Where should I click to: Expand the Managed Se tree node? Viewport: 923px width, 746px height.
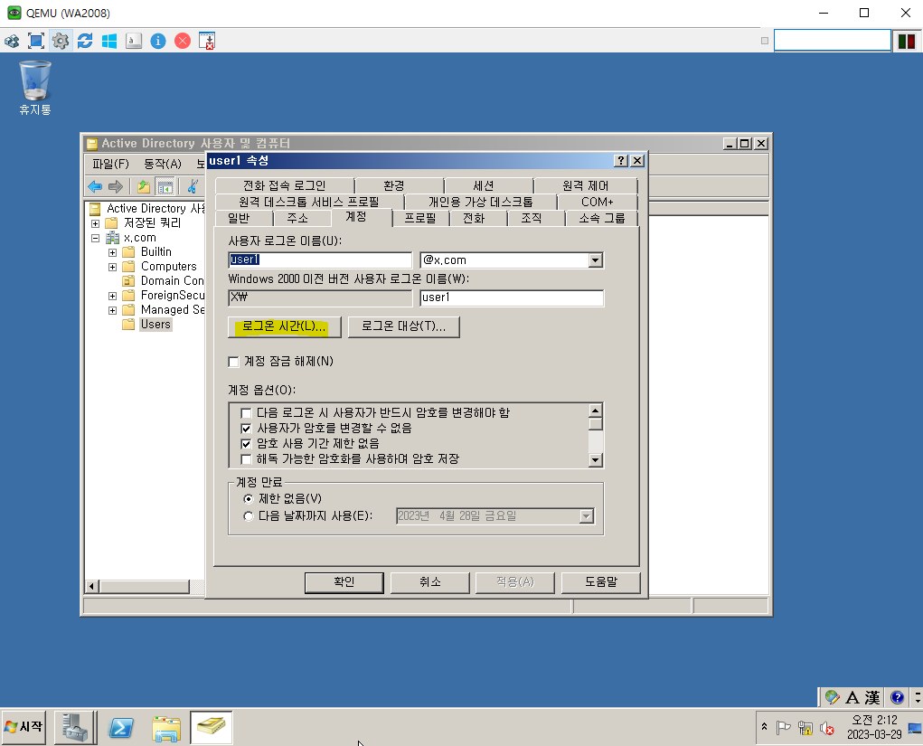112,310
